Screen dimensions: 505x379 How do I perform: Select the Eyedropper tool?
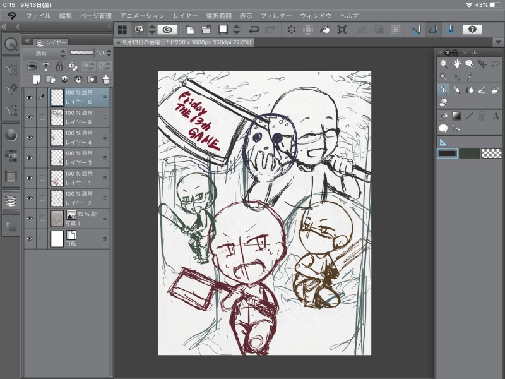pos(469,76)
